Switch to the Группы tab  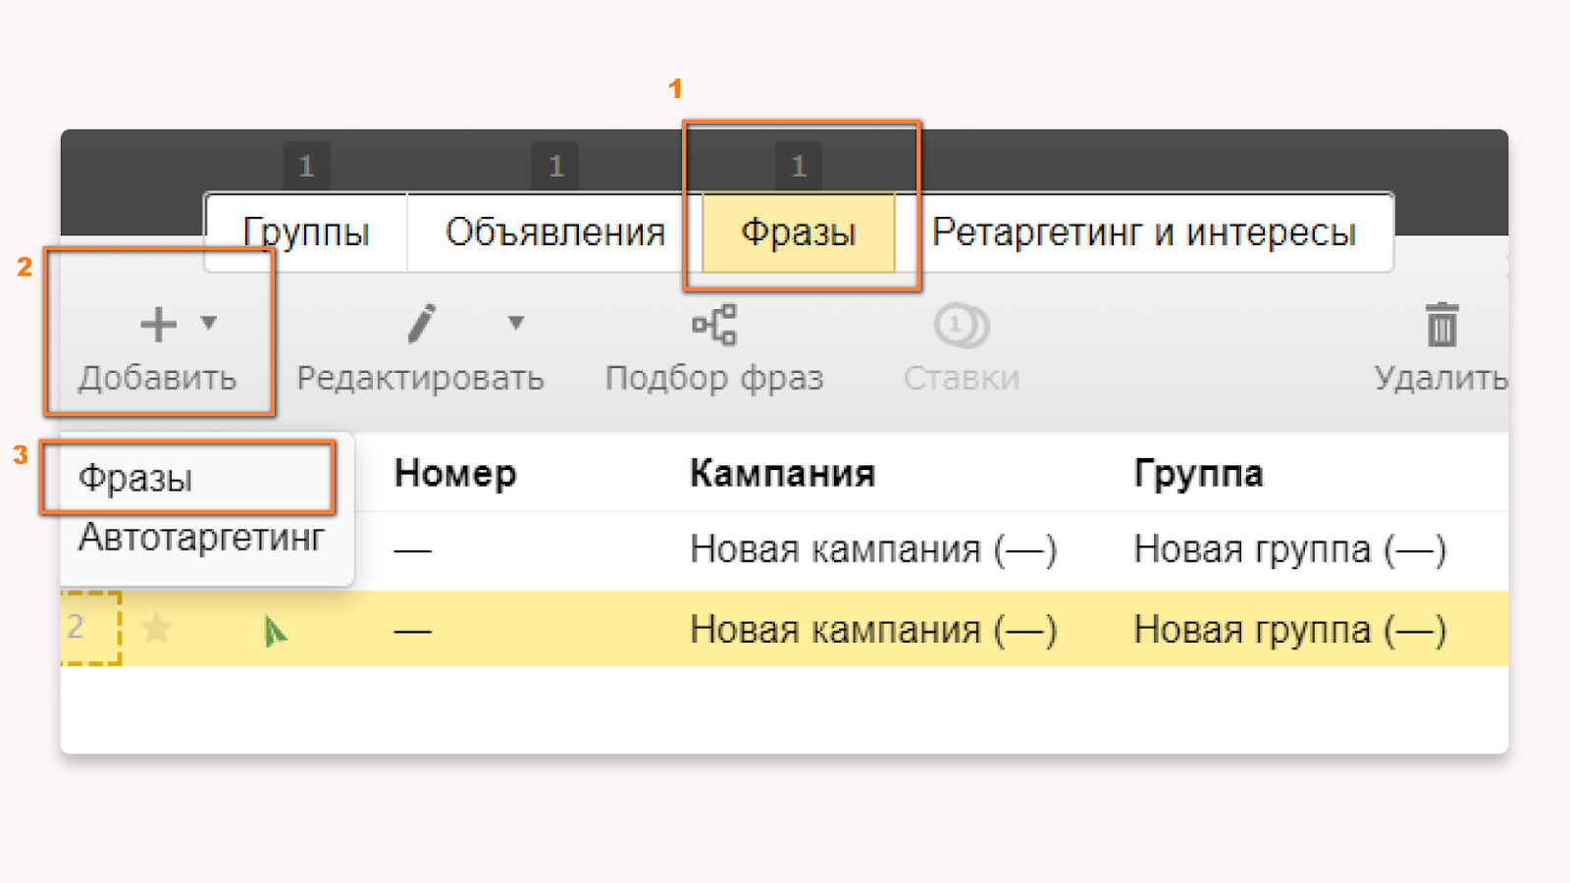(306, 233)
